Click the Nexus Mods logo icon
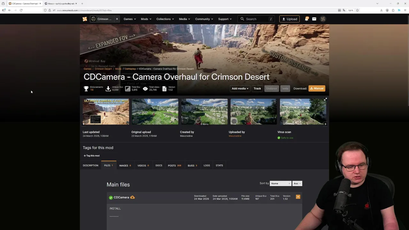409x230 pixels. (85, 19)
